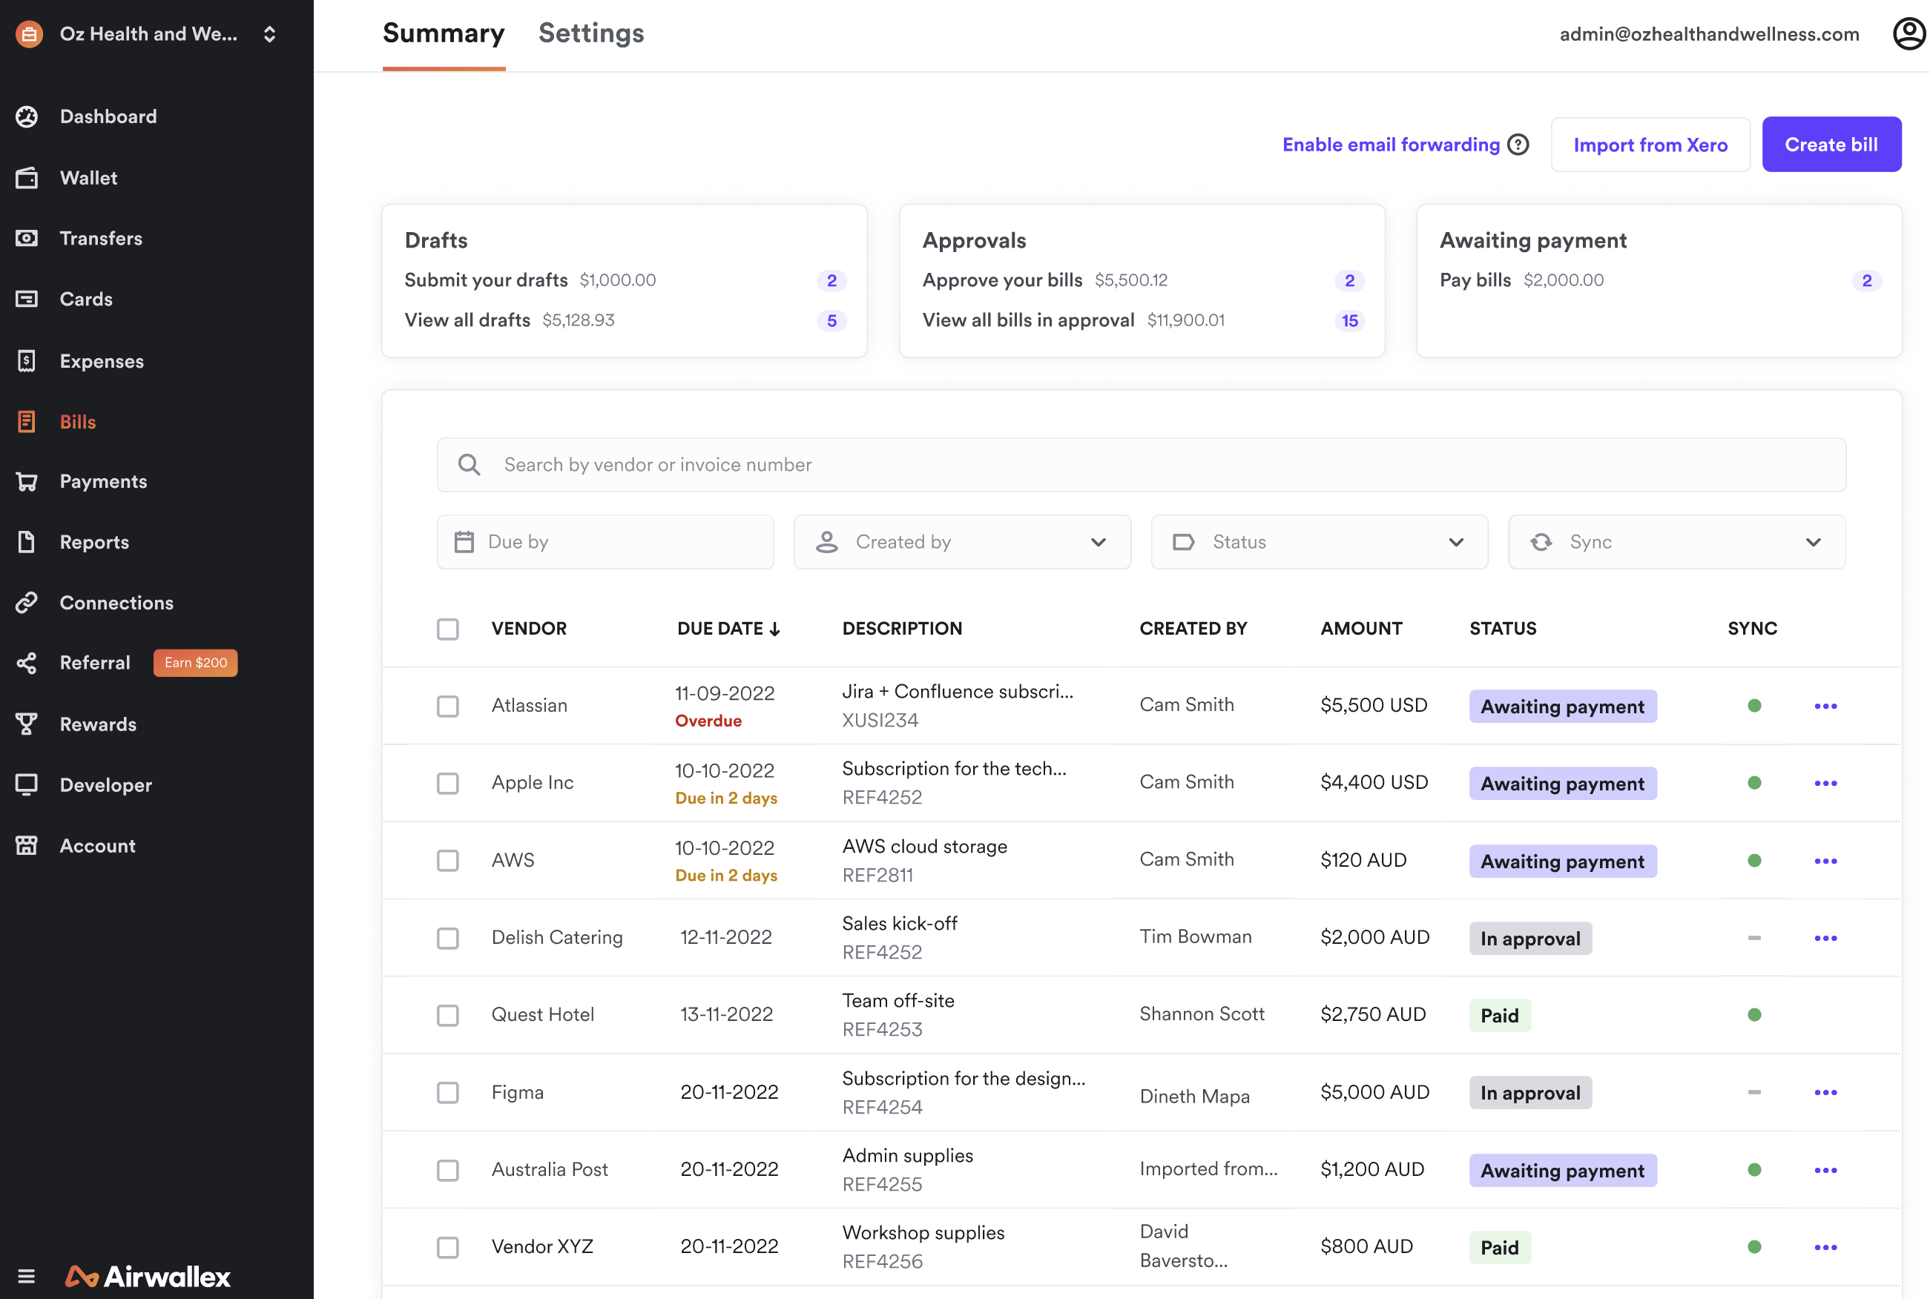Switch to the Summary tab
The image size is (1930, 1299).
[444, 33]
